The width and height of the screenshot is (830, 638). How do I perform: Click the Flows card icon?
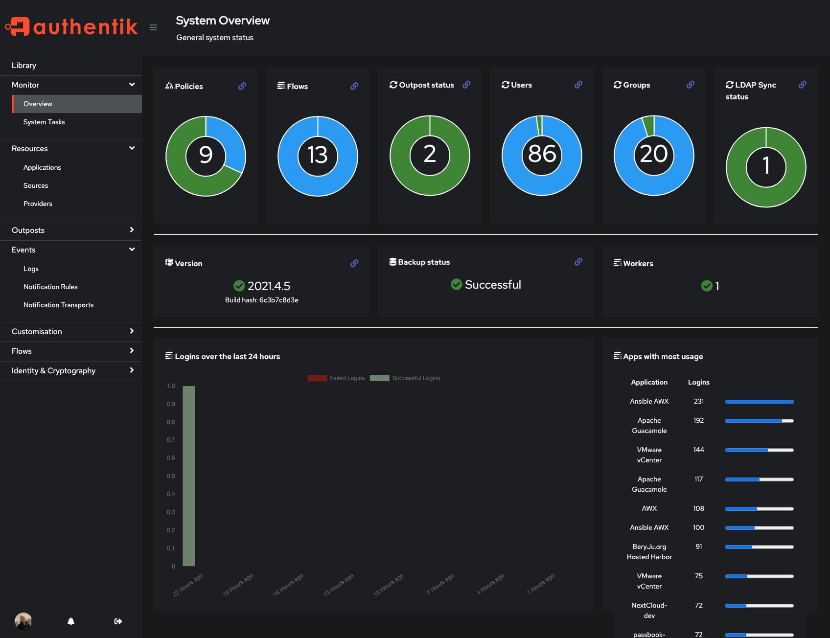tap(281, 86)
